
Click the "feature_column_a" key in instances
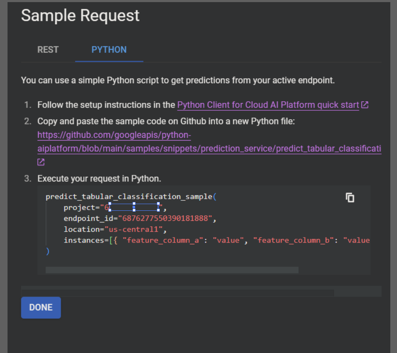coord(163,240)
